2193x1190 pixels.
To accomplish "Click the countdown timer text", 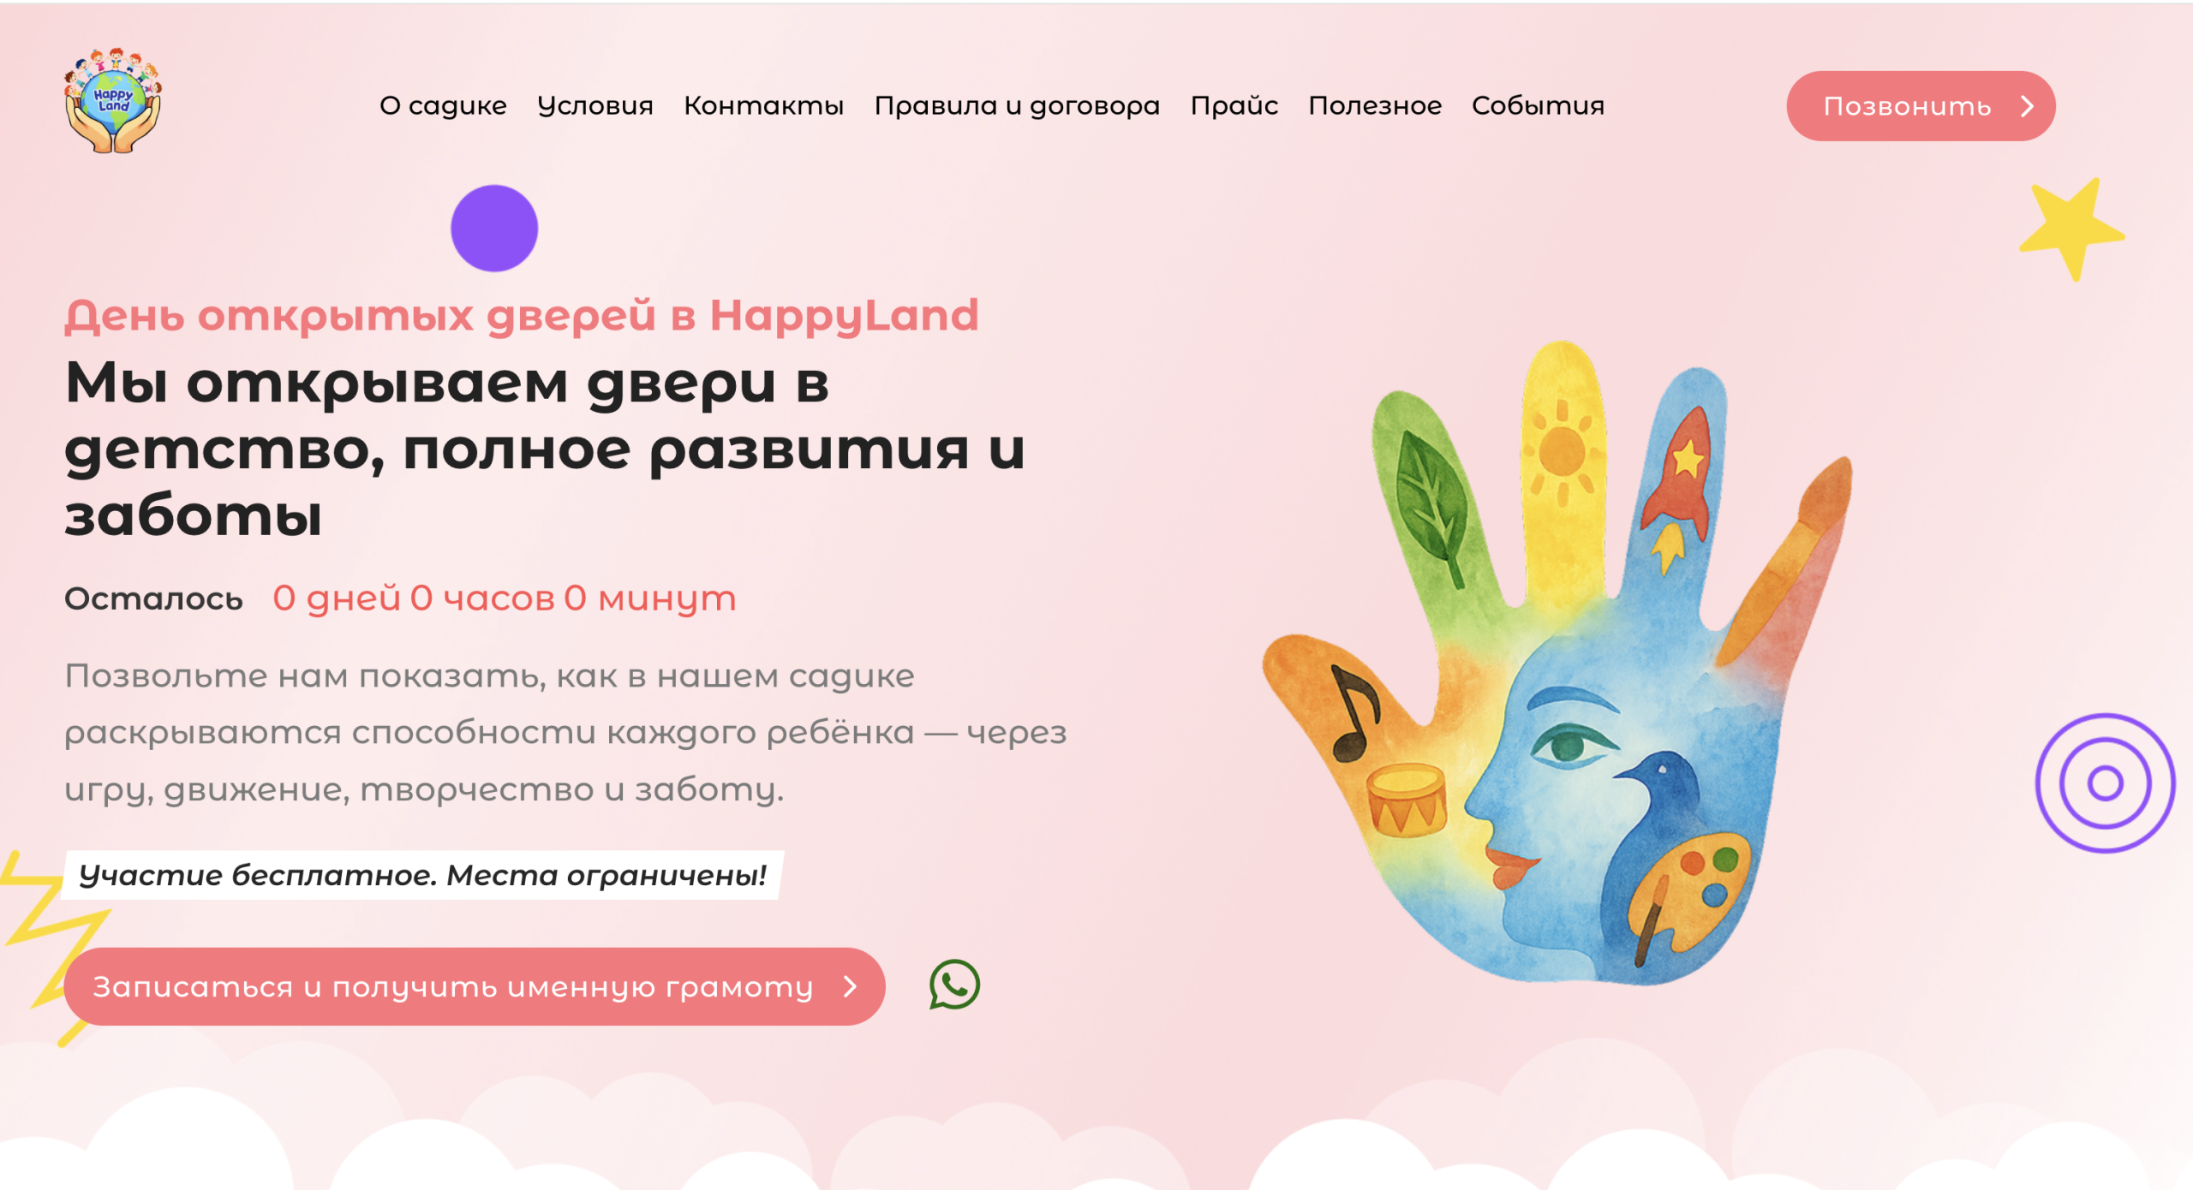I will [504, 598].
